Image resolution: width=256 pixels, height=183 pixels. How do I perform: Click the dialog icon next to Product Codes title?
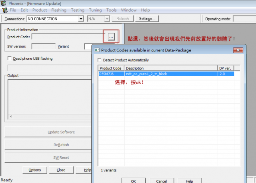coord(97,50)
